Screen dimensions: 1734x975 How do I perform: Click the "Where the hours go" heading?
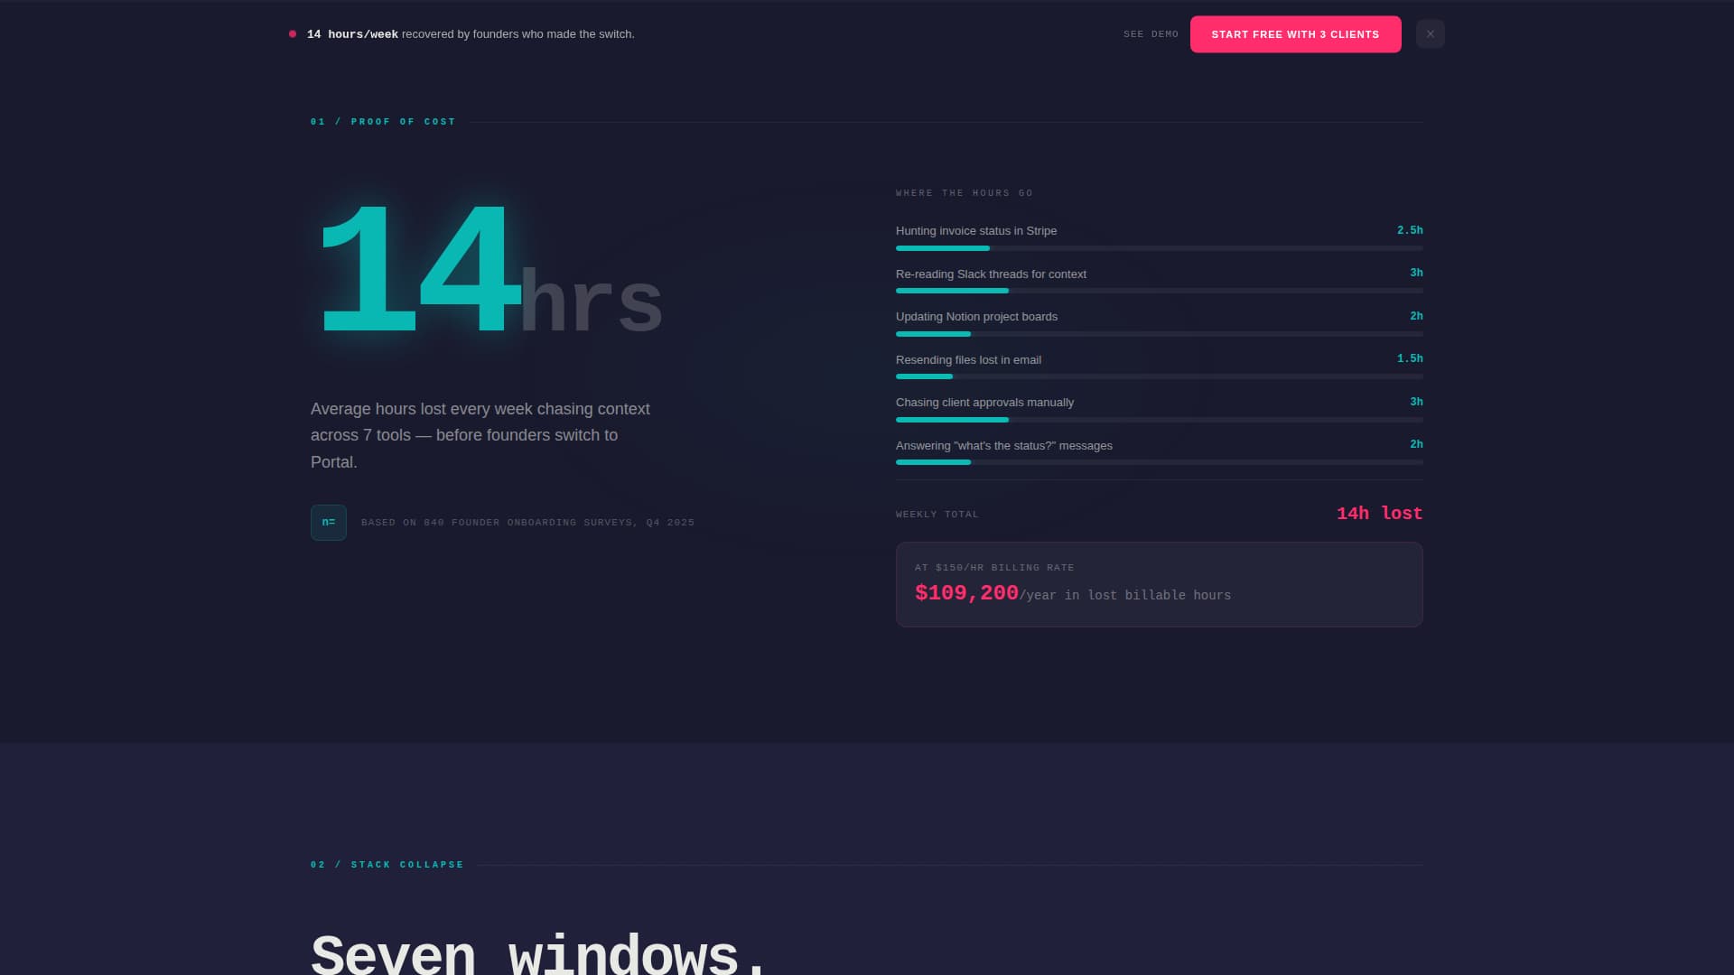point(965,193)
